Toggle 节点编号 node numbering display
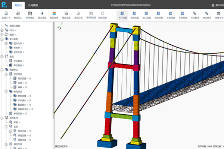Image resolution: width=224 pixels, height=149 pixels. tap(195, 15)
